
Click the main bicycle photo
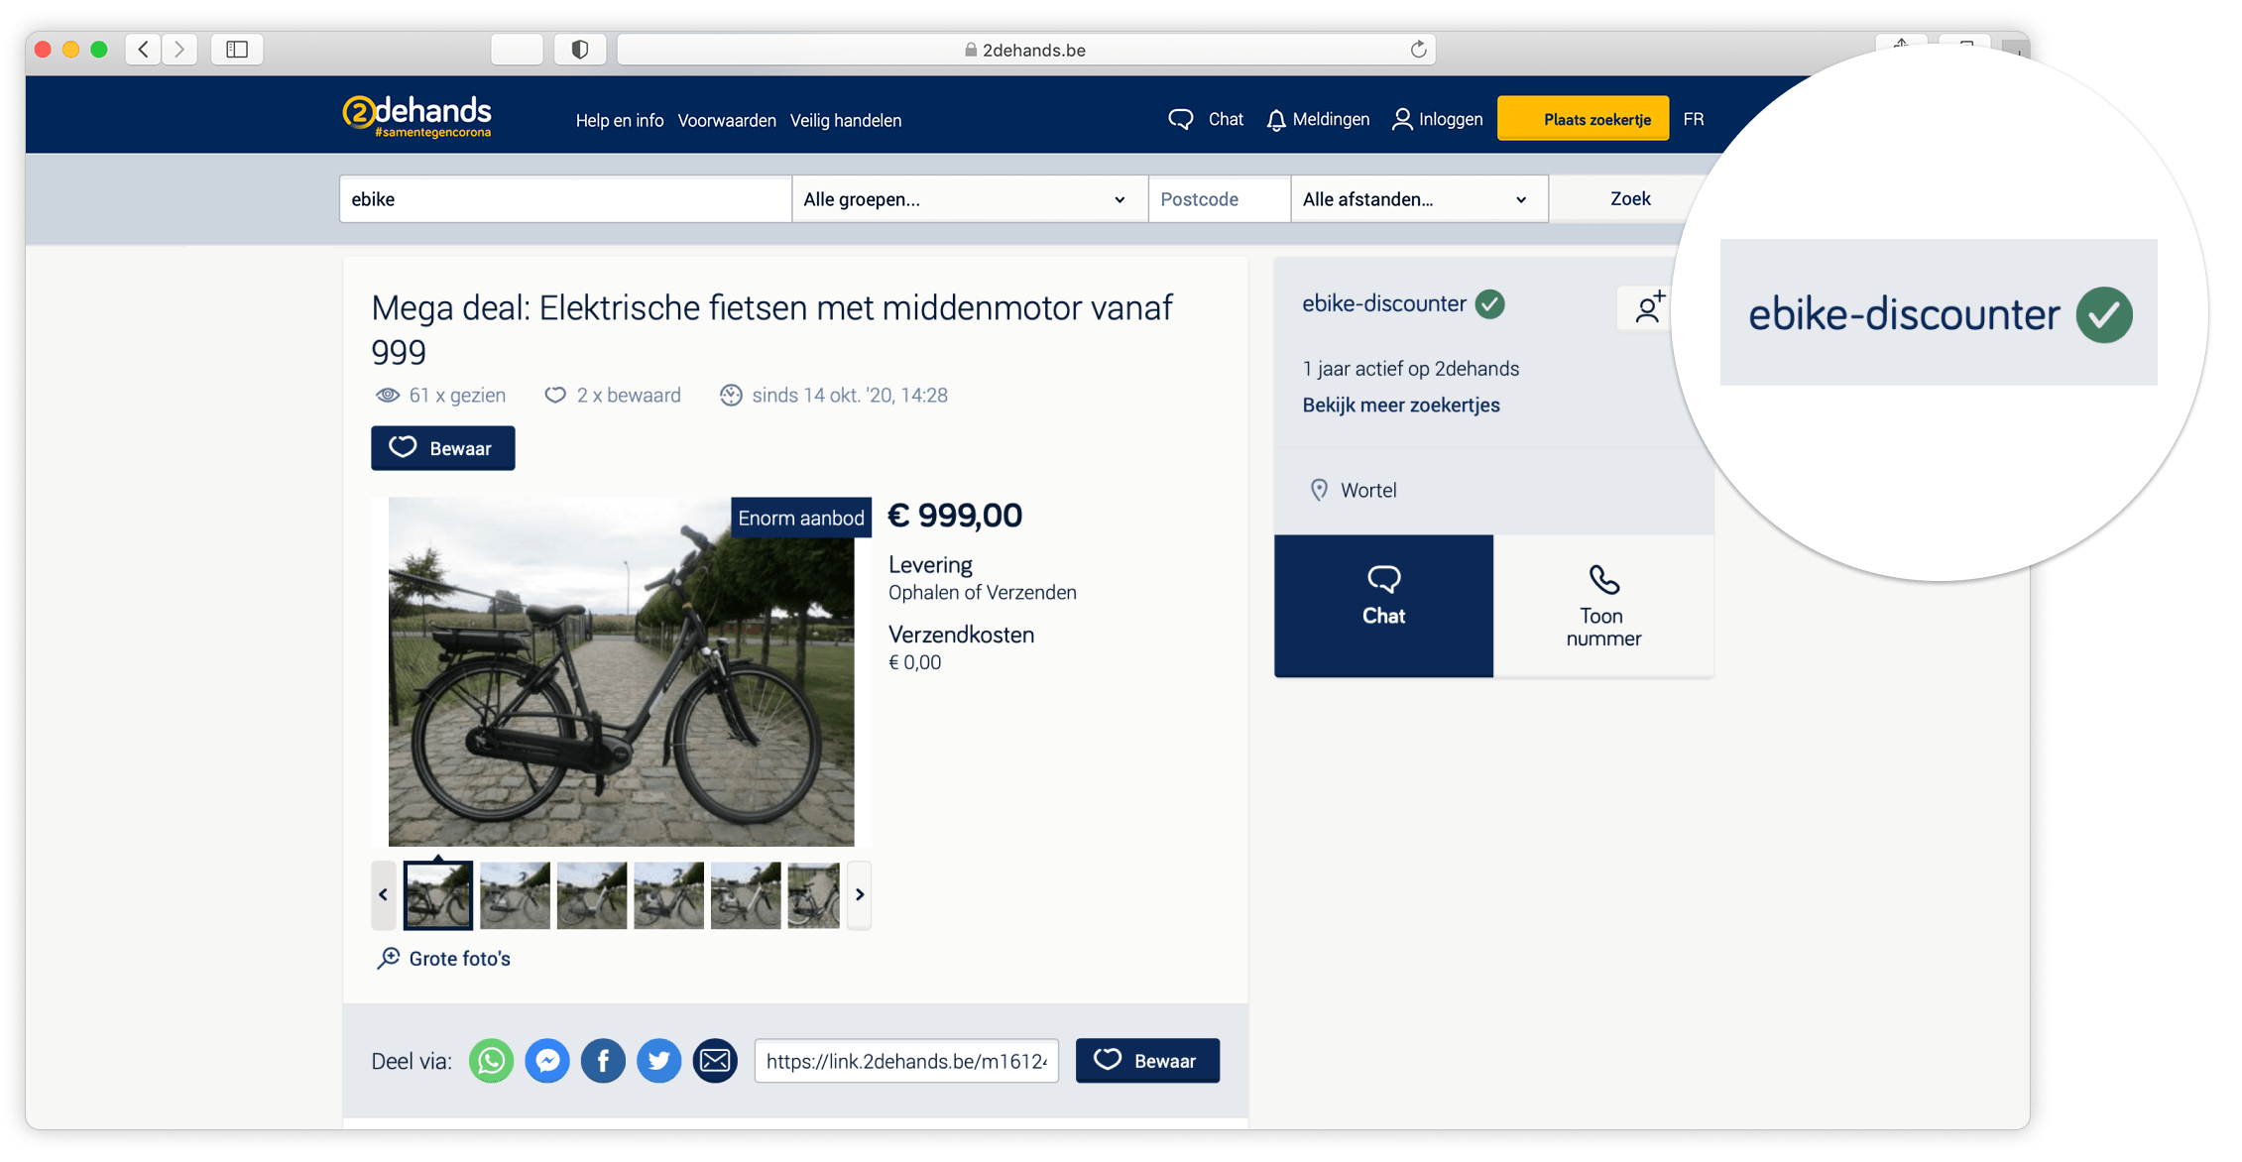(621, 671)
